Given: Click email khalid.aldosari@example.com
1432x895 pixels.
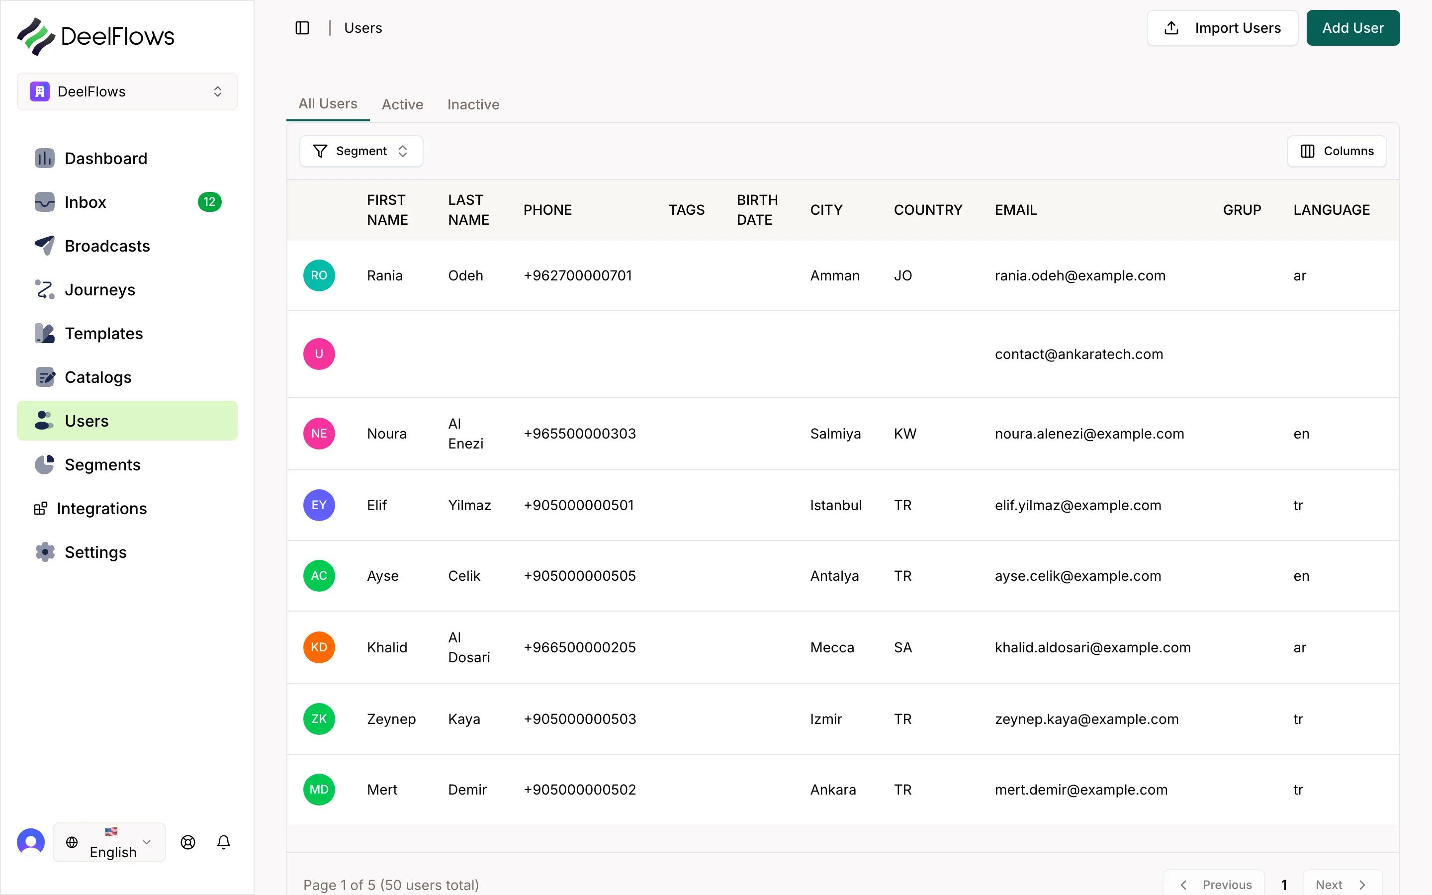Looking at the screenshot, I should coord(1092,647).
